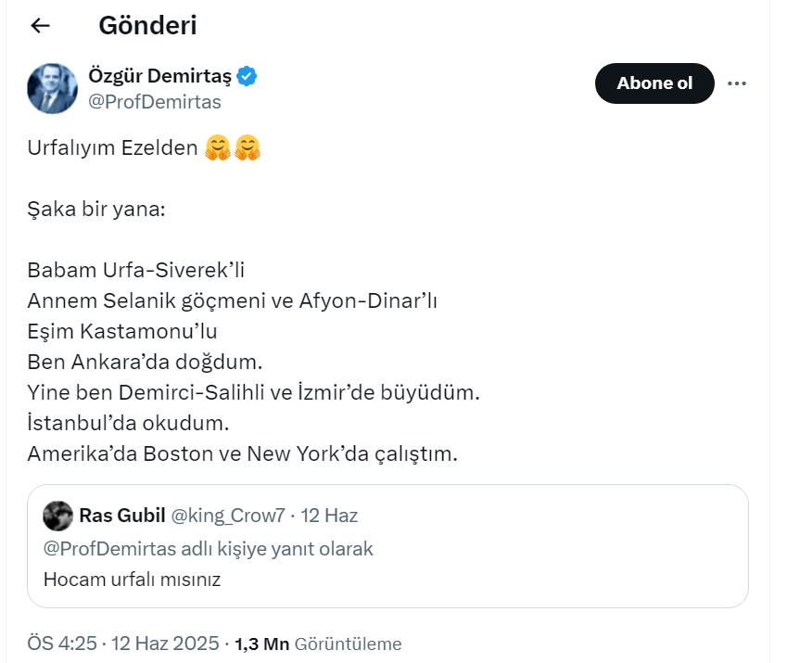
Task: Click the second hugging emoji after Ezelden
Action: 246,147
